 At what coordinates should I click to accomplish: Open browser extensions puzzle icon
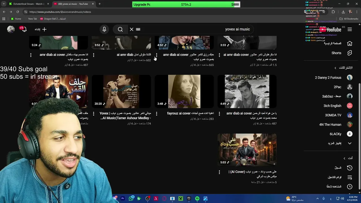pyautogui.click(x=333, y=12)
